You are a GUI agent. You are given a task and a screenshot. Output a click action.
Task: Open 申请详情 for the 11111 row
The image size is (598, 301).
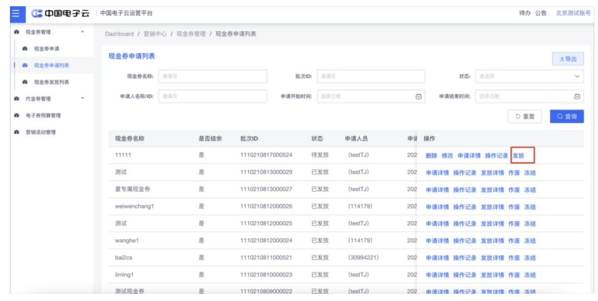469,156
